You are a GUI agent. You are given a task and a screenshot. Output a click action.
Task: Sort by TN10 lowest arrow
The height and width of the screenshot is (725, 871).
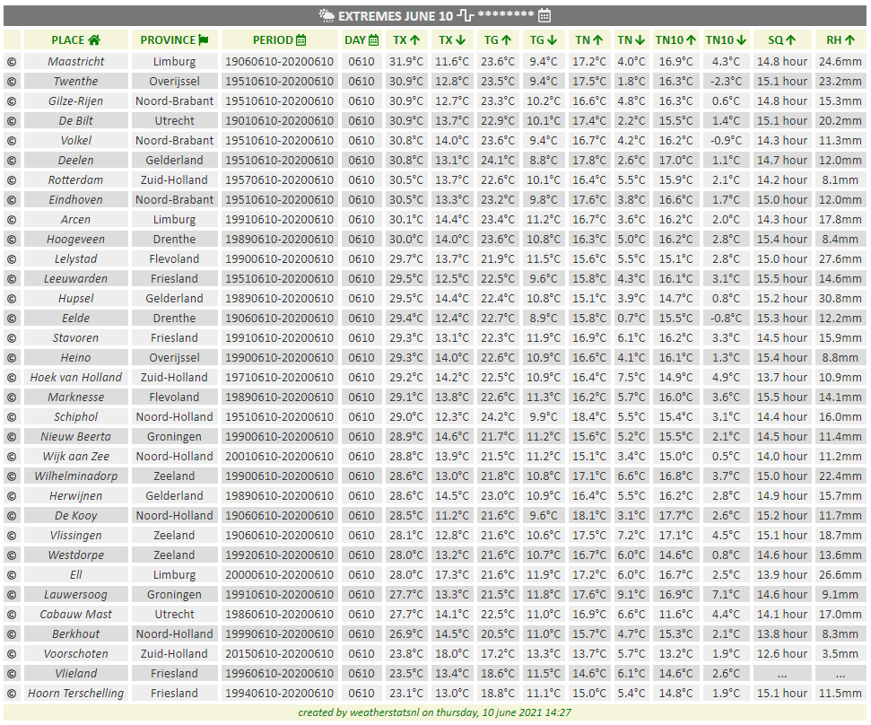742,40
